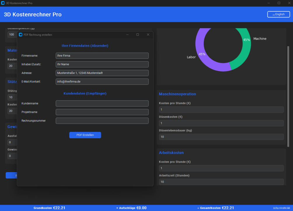The image size is (293, 211).
Task: Click the Arbeitskosten section heading
Action: [x=171, y=153]
